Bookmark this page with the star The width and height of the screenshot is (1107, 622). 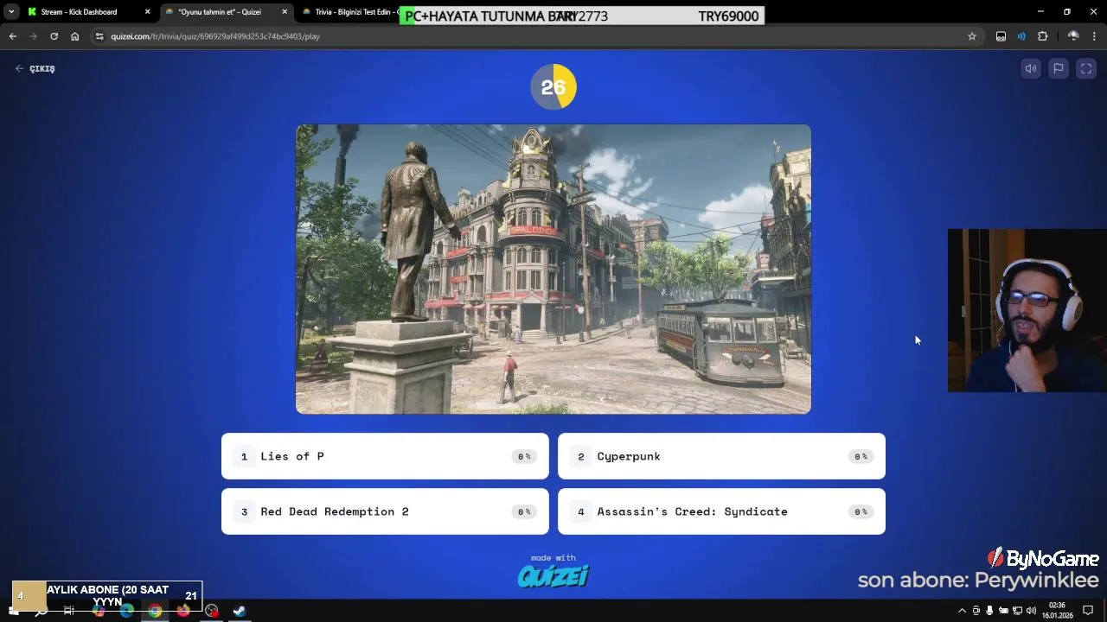972,36
